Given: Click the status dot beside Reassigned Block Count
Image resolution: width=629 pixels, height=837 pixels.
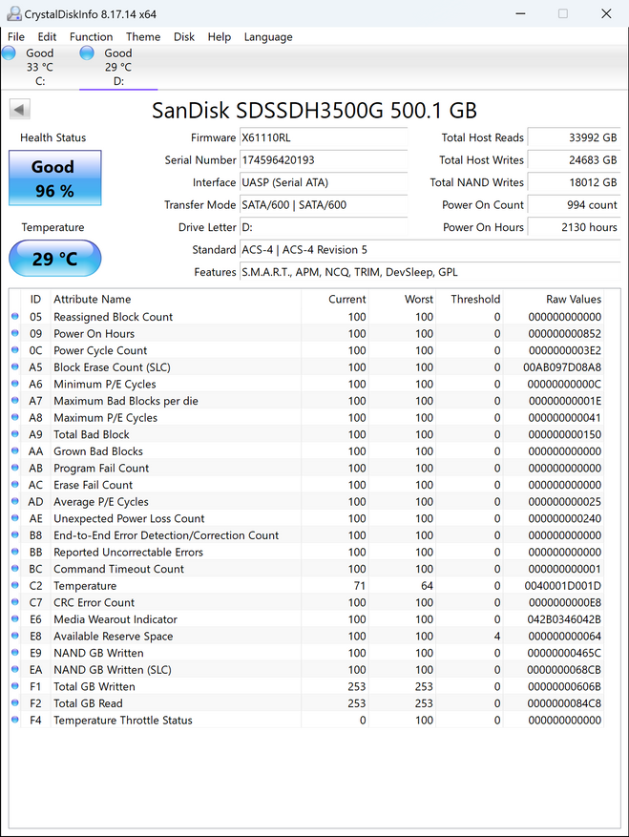Looking at the screenshot, I should click(x=15, y=317).
